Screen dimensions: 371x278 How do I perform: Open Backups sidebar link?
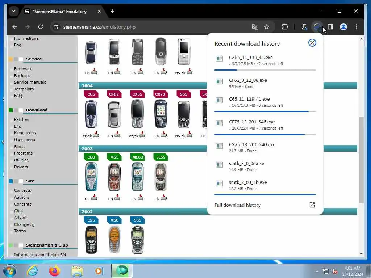[x=22, y=76]
